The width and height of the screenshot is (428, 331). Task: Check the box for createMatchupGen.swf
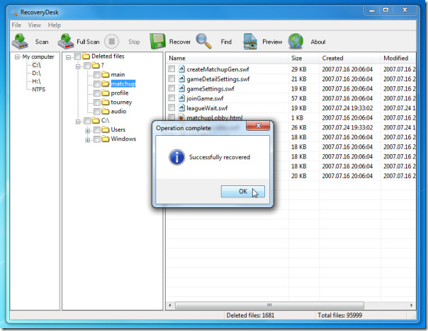[x=171, y=69]
